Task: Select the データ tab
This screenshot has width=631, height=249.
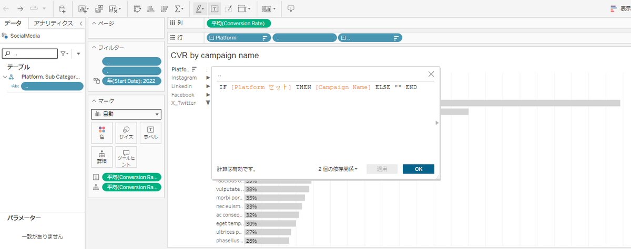Action: 14,23
